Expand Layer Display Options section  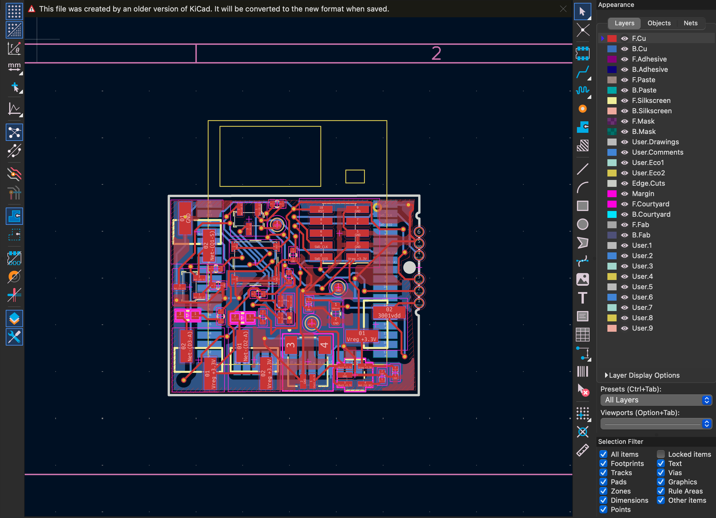coord(642,375)
